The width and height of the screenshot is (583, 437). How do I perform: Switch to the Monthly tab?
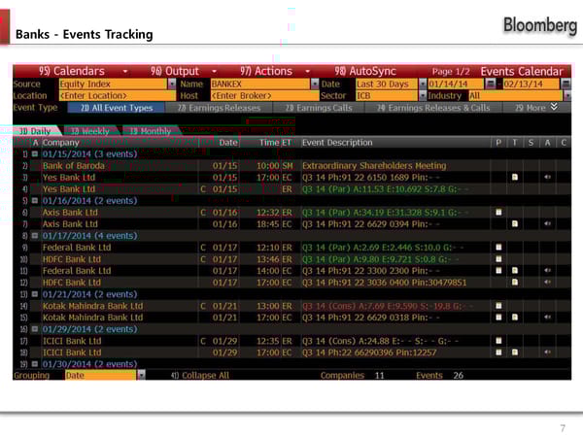tap(151, 131)
